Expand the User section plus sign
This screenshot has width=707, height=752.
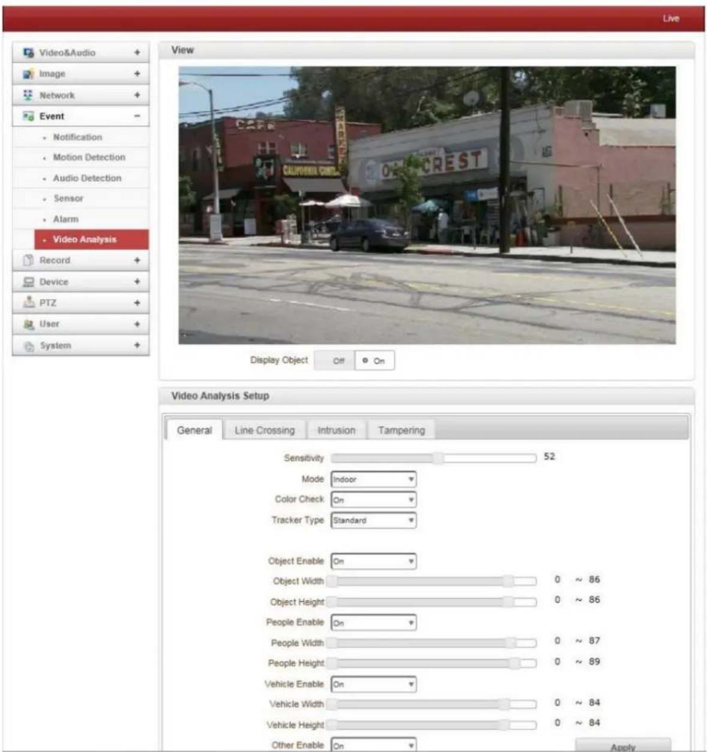pos(137,324)
